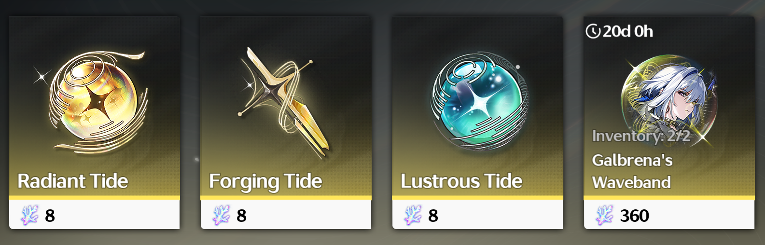Click coral currency icon under Lustrous Tide
Screen dimensions: 765x245
point(413,215)
